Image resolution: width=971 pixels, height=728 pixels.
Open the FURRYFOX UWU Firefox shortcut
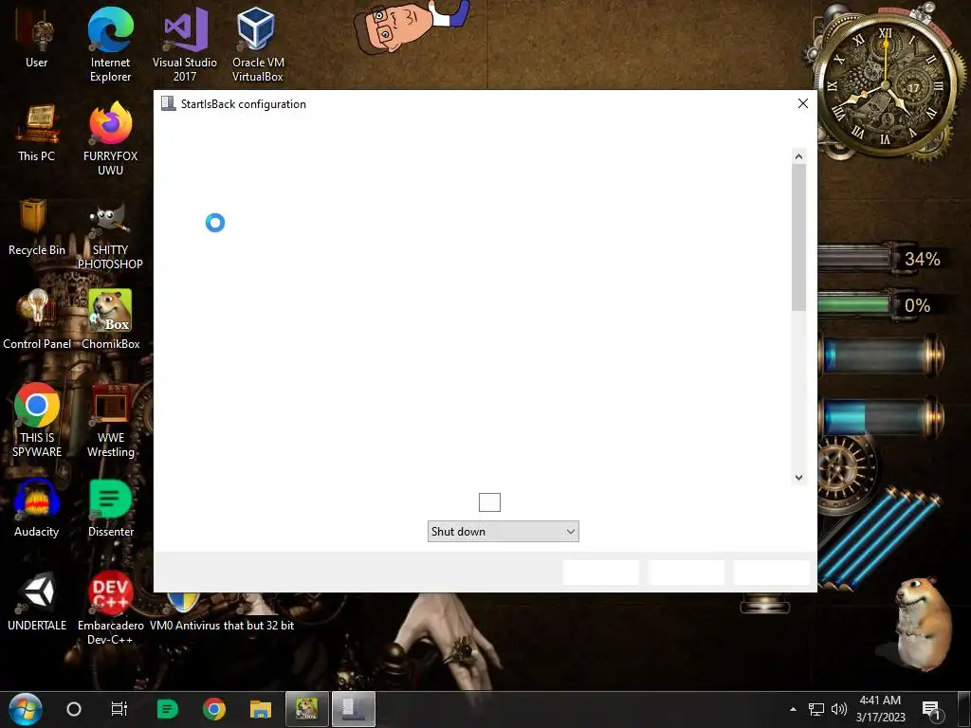pyautogui.click(x=110, y=139)
